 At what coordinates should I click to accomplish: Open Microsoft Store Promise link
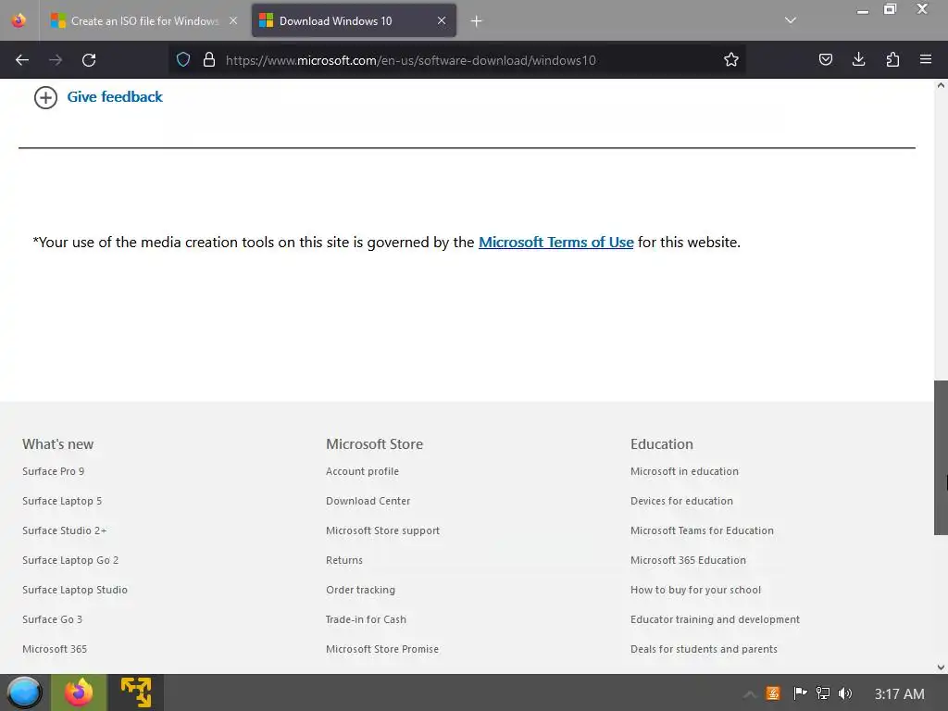click(382, 649)
